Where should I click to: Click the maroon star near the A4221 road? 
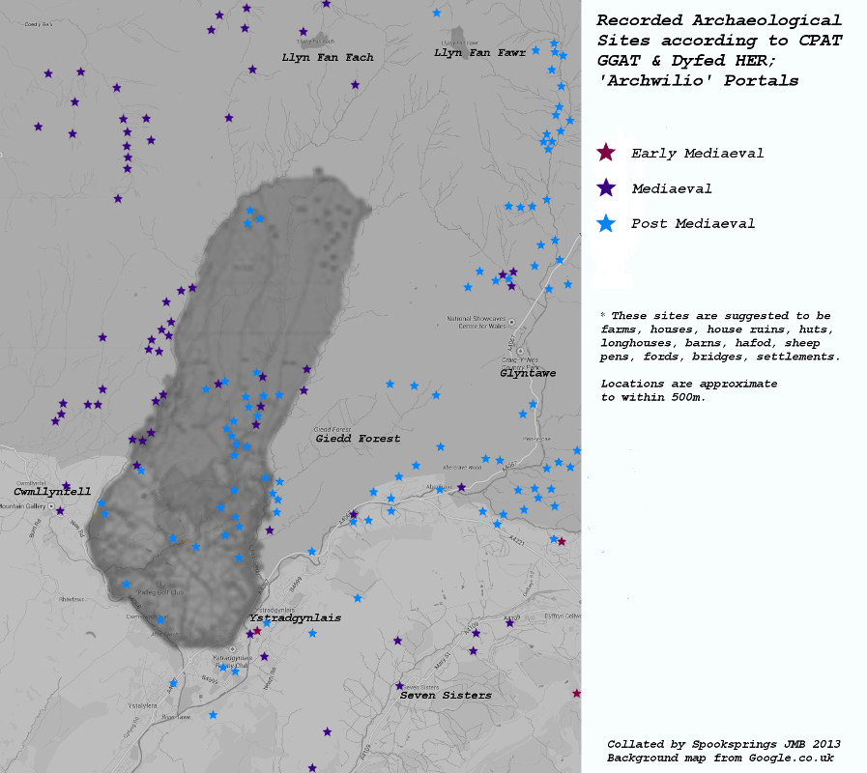562,541
